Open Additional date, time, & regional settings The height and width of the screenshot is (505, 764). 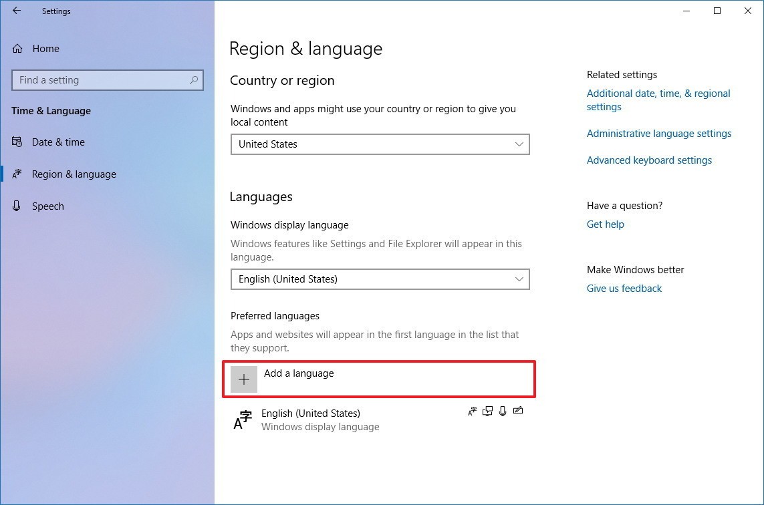(658, 100)
